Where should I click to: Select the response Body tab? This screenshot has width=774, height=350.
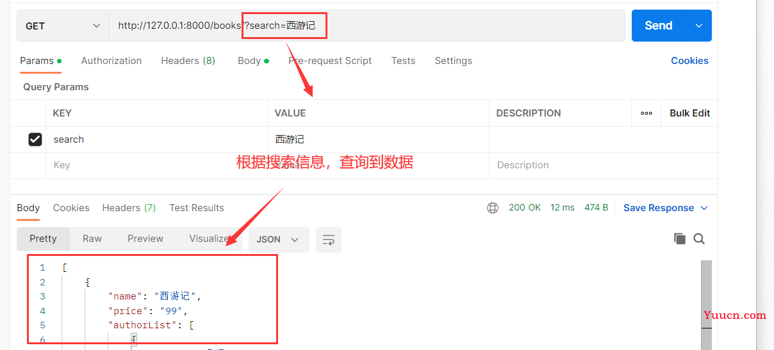click(28, 208)
